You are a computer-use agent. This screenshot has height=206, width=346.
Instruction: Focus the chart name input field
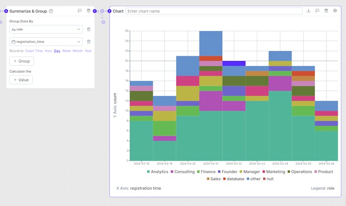coord(214,11)
